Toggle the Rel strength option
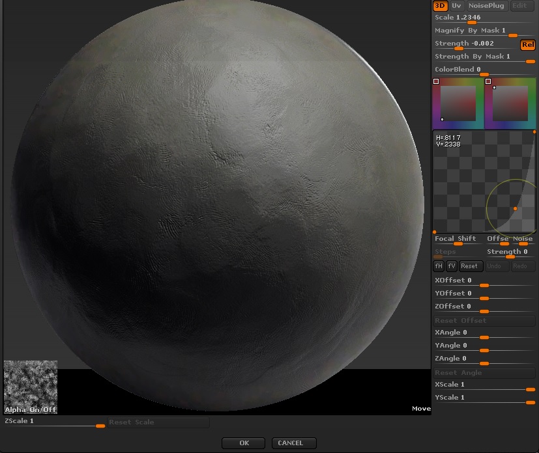The height and width of the screenshot is (453, 539). (528, 45)
